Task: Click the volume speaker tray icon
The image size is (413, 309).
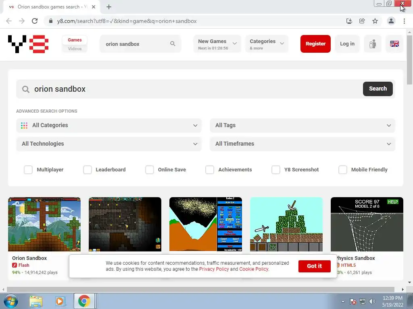Action: (x=372, y=301)
